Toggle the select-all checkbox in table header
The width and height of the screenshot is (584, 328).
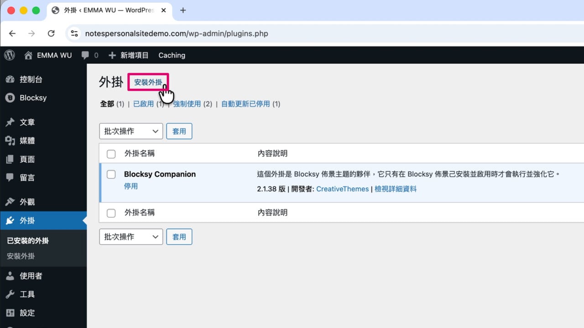tap(111, 154)
